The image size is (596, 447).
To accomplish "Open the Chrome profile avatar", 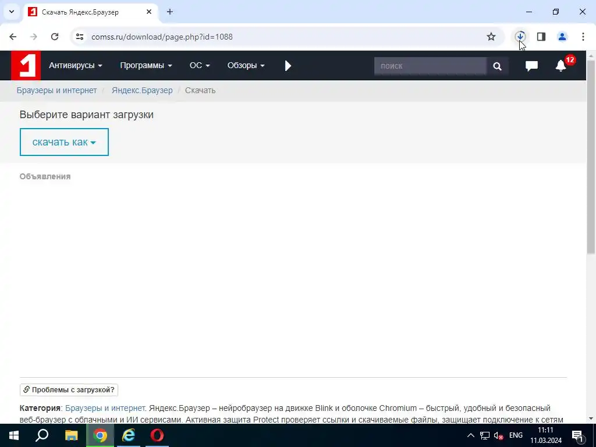I will coord(562,37).
